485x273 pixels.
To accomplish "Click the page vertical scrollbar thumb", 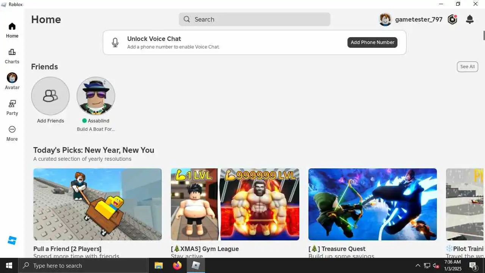I will click(483, 35).
